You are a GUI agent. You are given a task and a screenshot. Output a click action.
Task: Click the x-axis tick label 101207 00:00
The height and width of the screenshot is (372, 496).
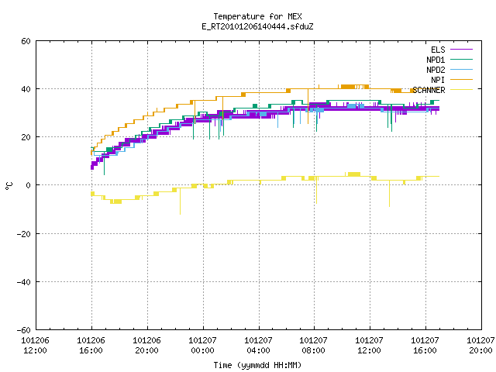[x=202, y=346]
